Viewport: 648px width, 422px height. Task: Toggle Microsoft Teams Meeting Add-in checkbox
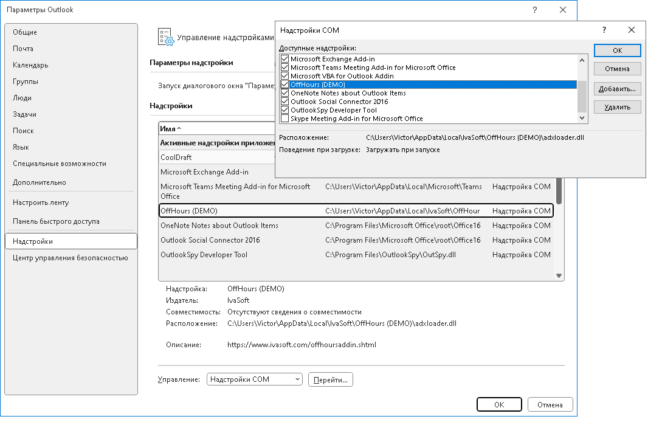point(284,67)
